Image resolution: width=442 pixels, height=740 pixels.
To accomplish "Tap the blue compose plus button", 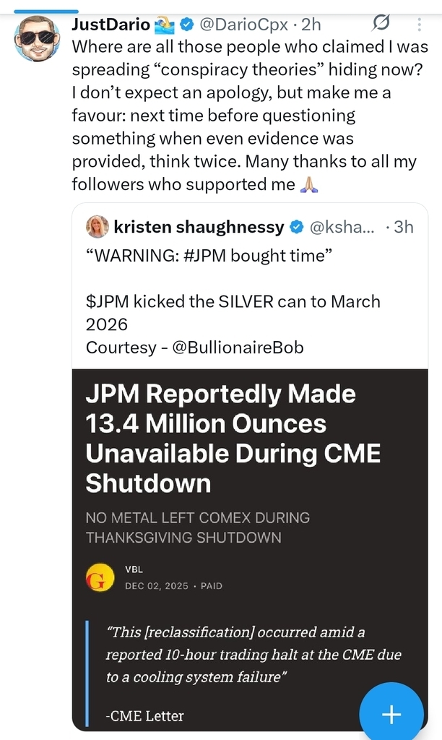I will (391, 714).
